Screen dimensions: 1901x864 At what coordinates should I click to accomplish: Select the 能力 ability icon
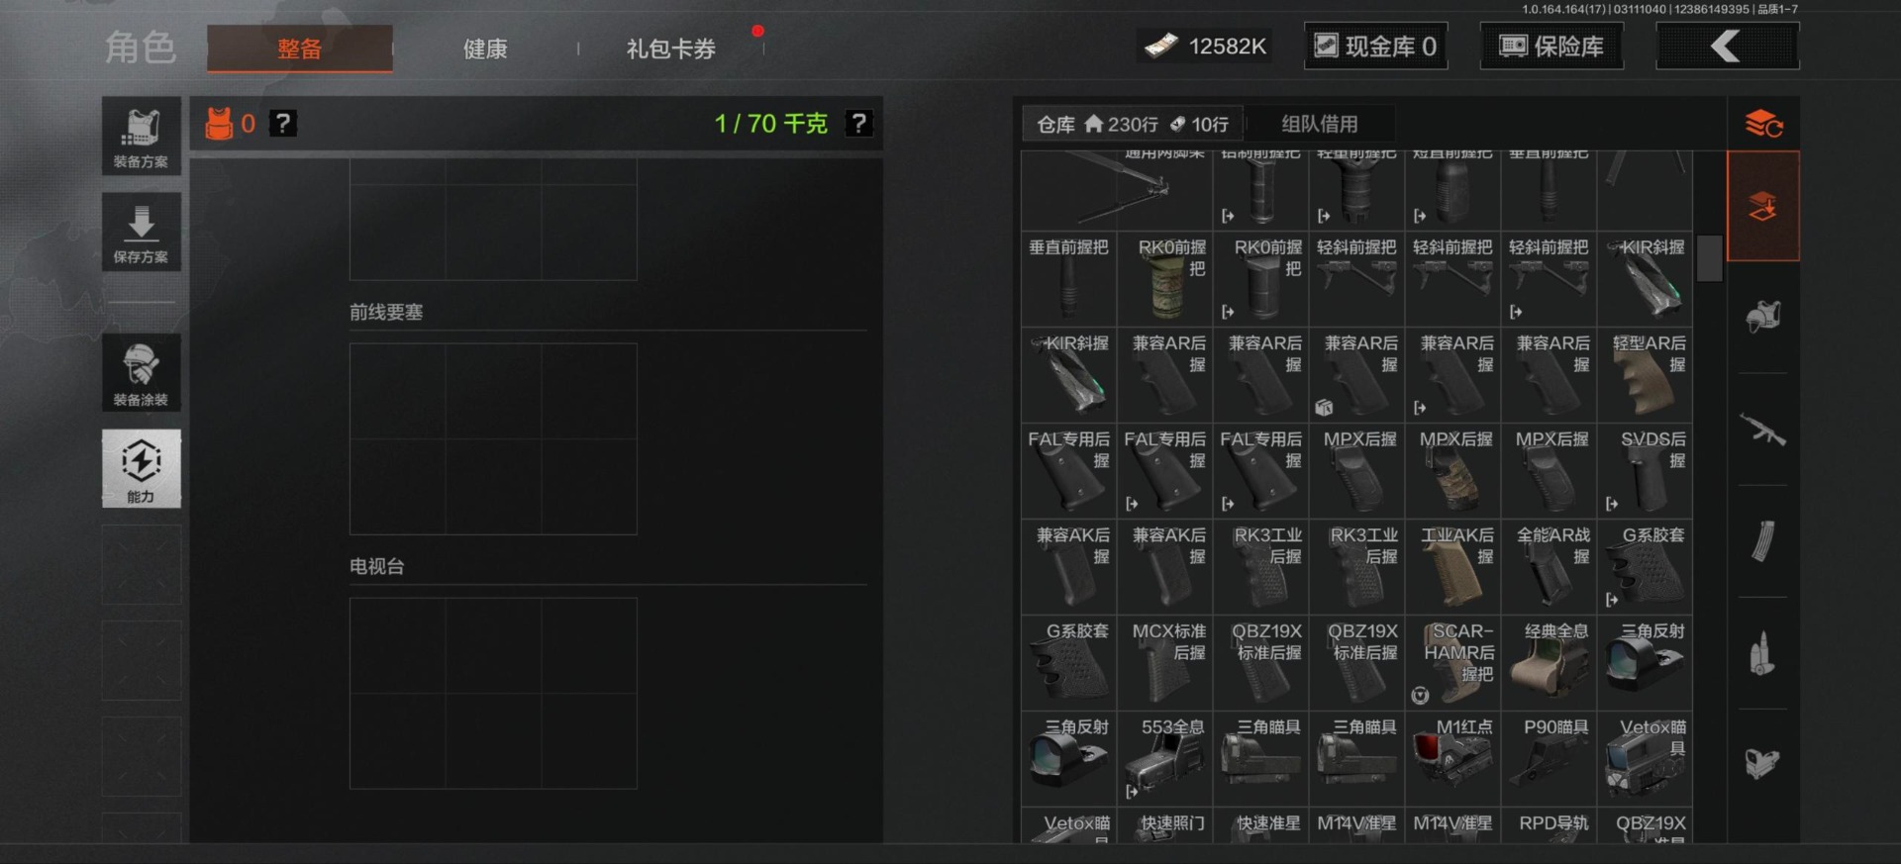(141, 468)
